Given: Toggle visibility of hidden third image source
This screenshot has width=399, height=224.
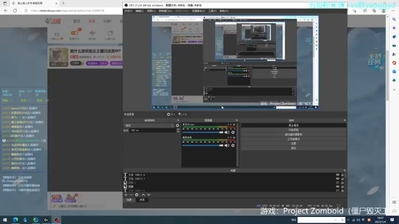Looking at the screenshot, I should tap(338, 183).
